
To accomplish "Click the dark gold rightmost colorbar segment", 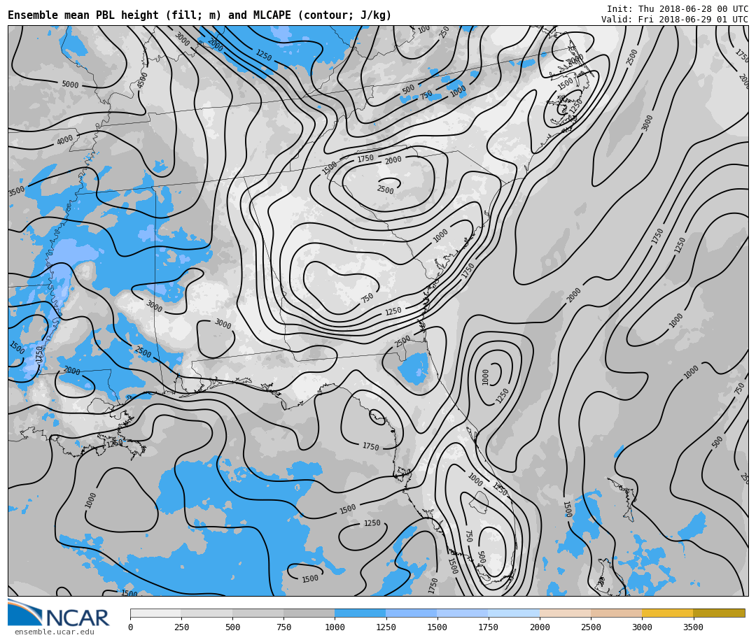I will 719,613.
